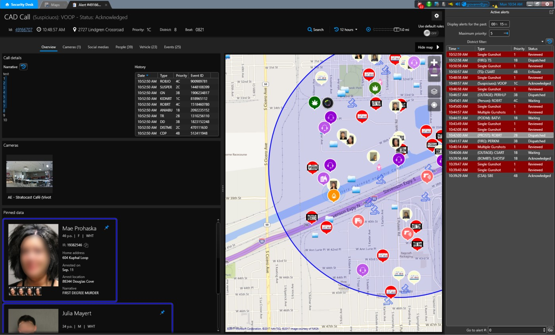Select the Stratocast Café camera thumbnail

(x=29, y=173)
